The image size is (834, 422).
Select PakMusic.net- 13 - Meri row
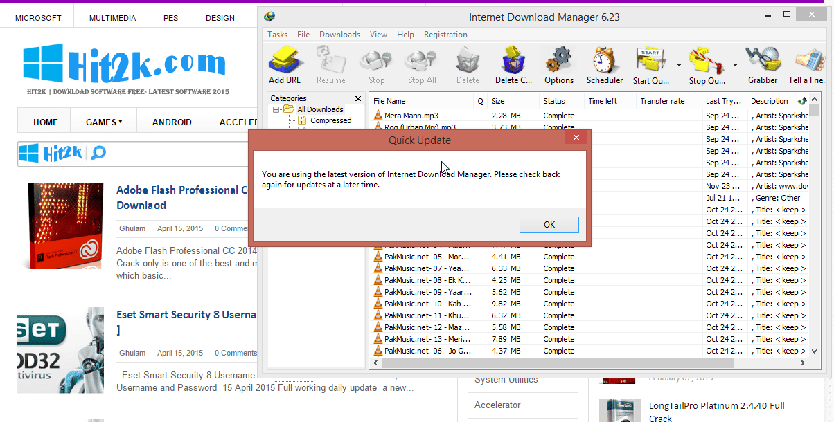click(589, 339)
